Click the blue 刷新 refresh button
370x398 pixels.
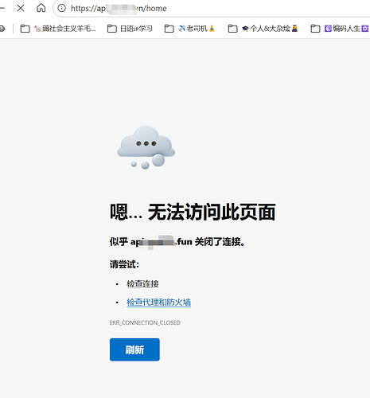tap(134, 349)
